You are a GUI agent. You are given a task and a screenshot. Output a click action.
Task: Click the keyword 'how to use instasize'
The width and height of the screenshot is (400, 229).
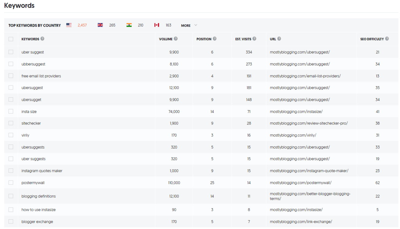pos(38,210)
